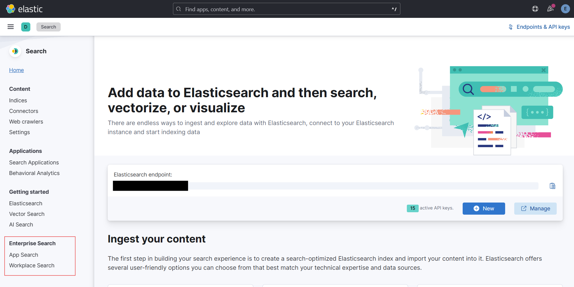
Task: Toggle the hamburger navigation menu
Action: [11, 27]
